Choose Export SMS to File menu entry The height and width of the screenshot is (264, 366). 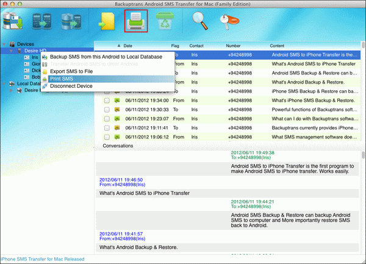pyautogui.click(x=108, y=71)
